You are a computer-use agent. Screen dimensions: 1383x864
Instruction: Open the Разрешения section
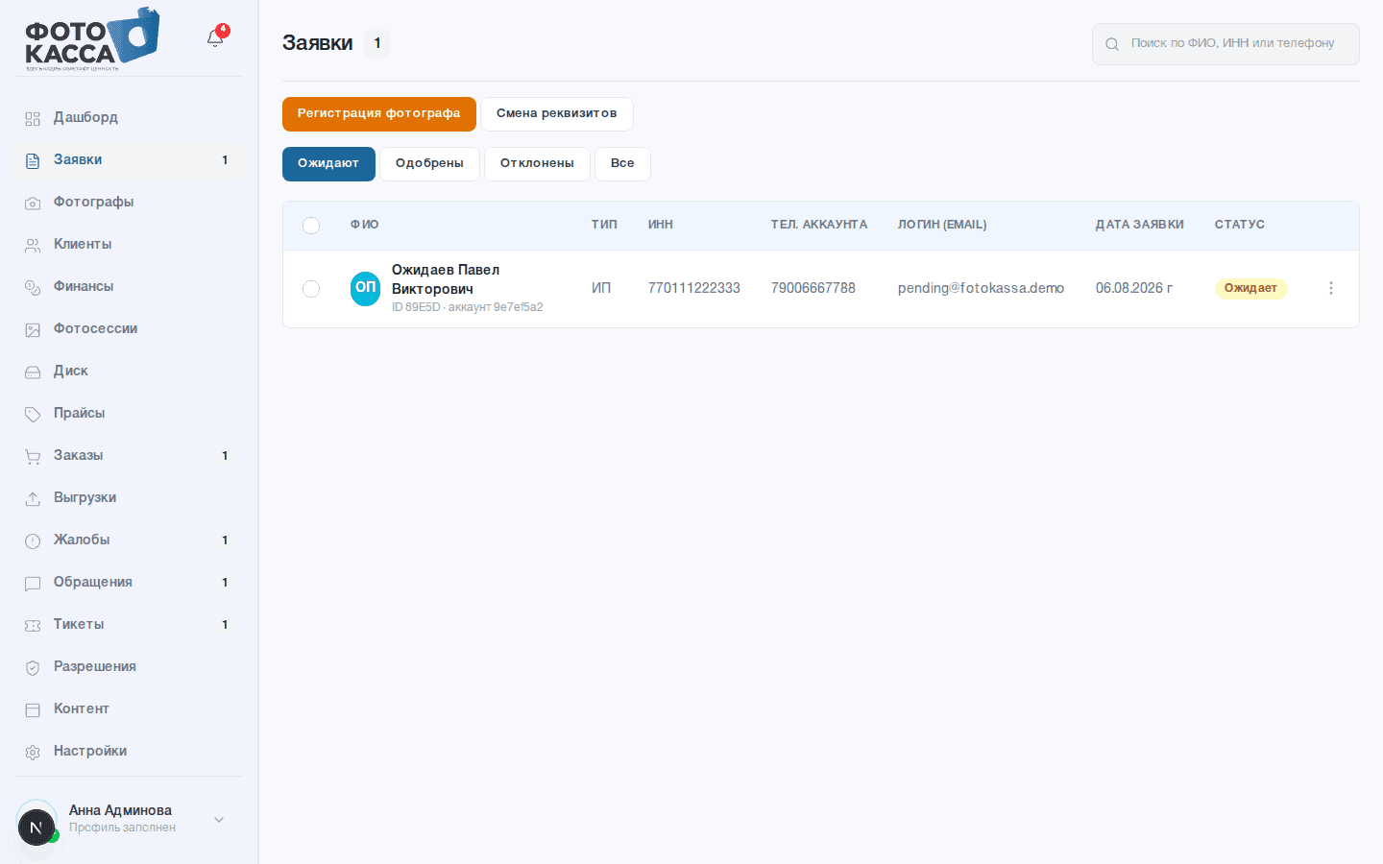[x=129, y=666]
